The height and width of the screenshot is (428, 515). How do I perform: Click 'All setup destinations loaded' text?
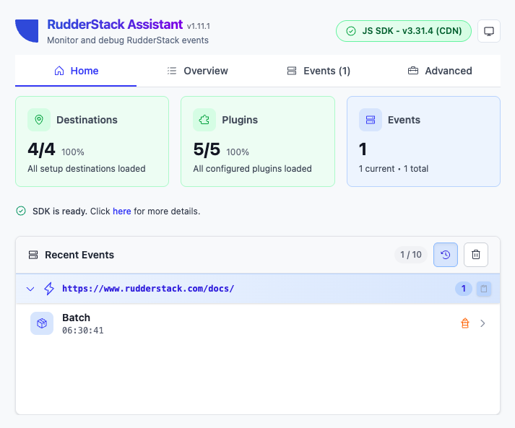[87, 169]
